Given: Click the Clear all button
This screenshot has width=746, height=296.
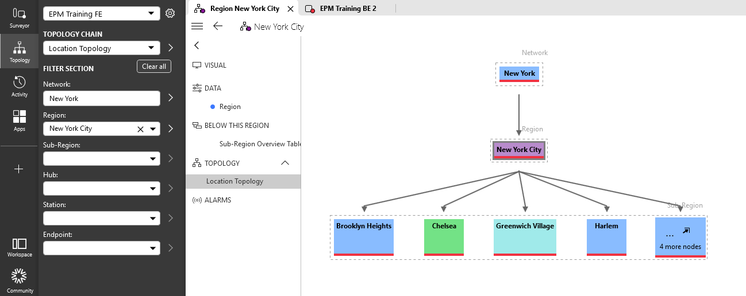Looking at the screenshot, I should click(154, 67).
